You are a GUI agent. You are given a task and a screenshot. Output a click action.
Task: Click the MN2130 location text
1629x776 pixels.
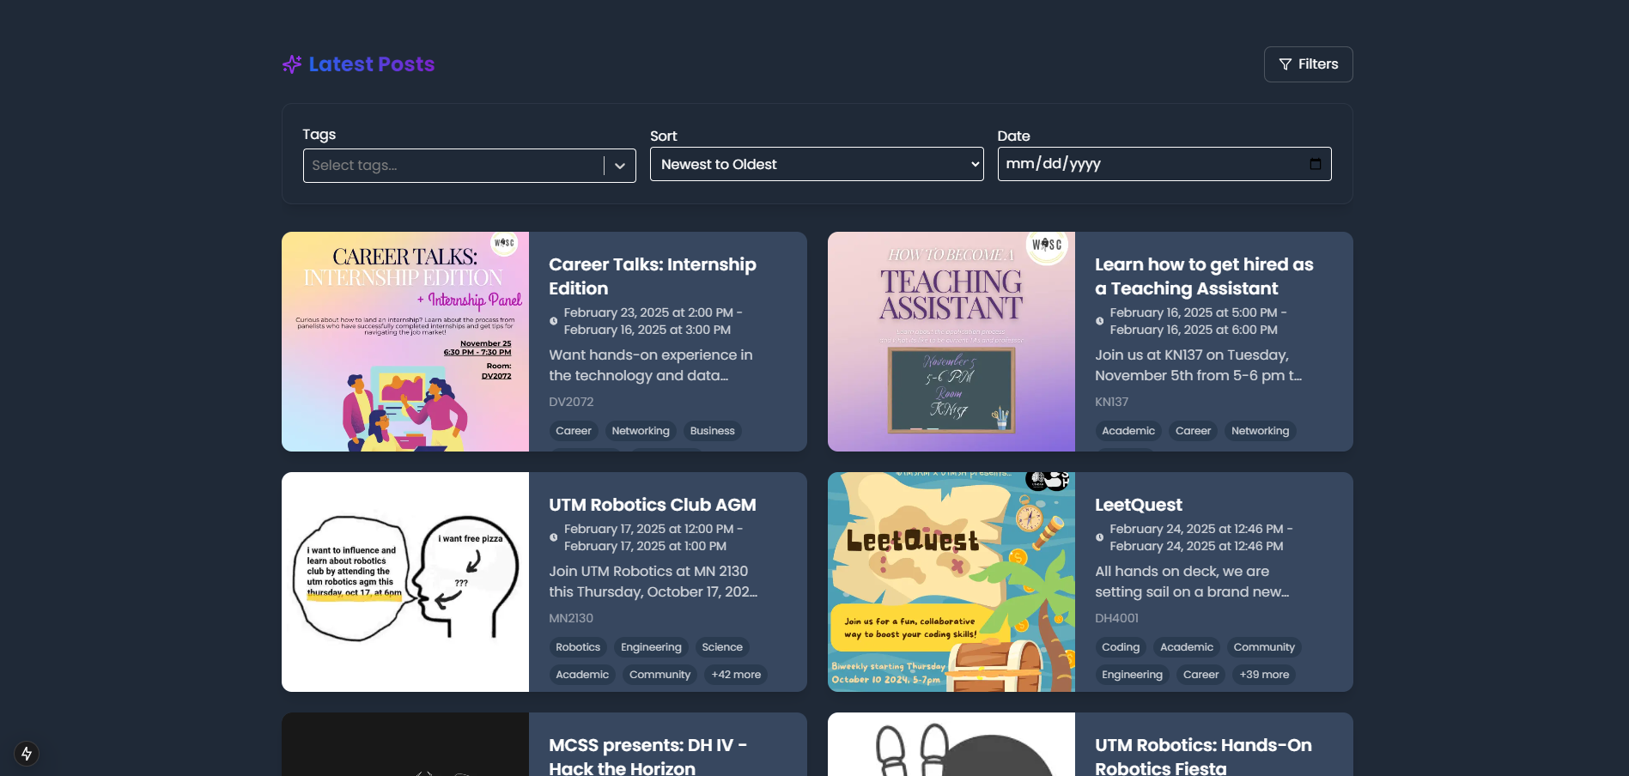click(x=571, y=618)
